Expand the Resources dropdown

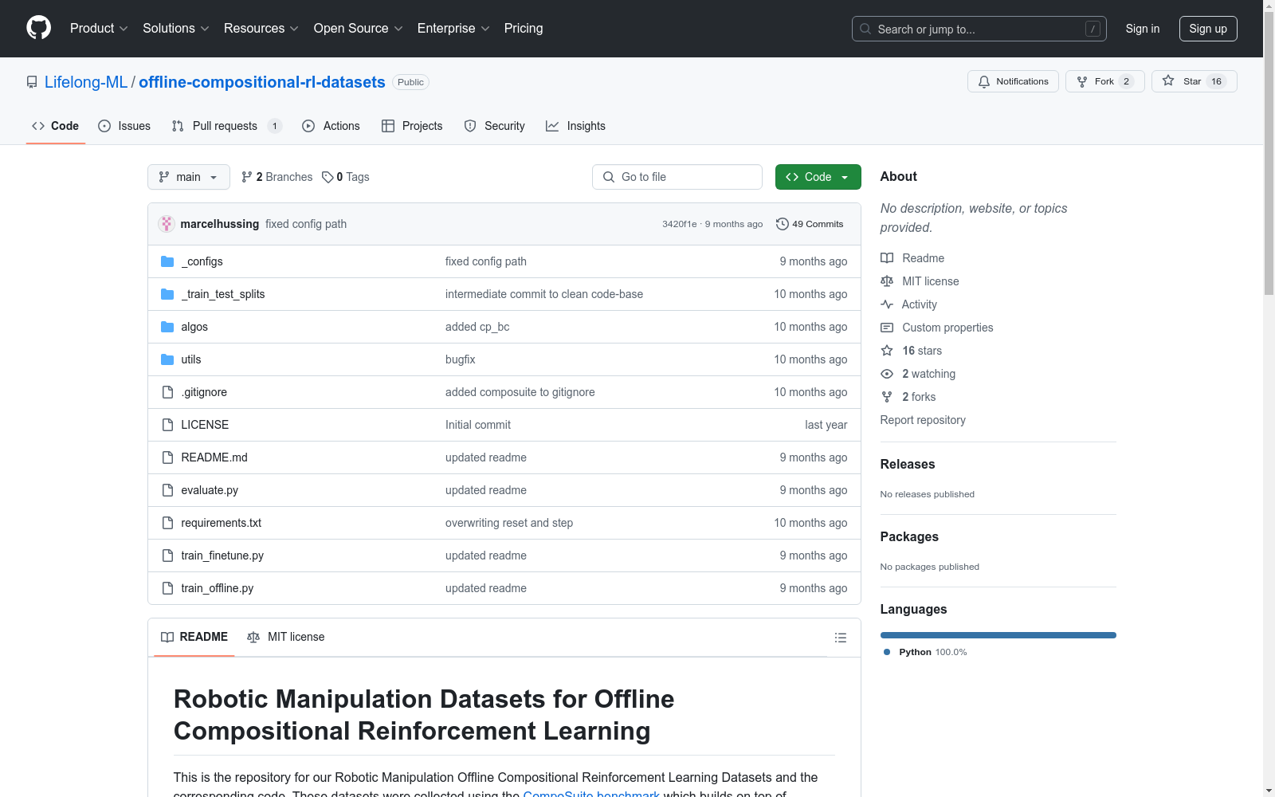coord(261,28)
